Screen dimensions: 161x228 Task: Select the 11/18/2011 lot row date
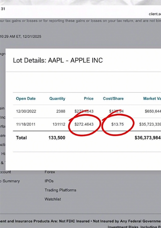tap(26, 124)
